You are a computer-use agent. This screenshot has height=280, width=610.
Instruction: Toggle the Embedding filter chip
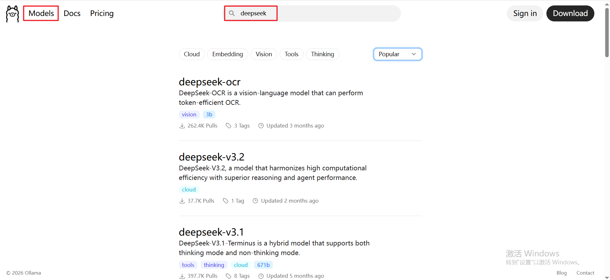click(x=228, y=54)
